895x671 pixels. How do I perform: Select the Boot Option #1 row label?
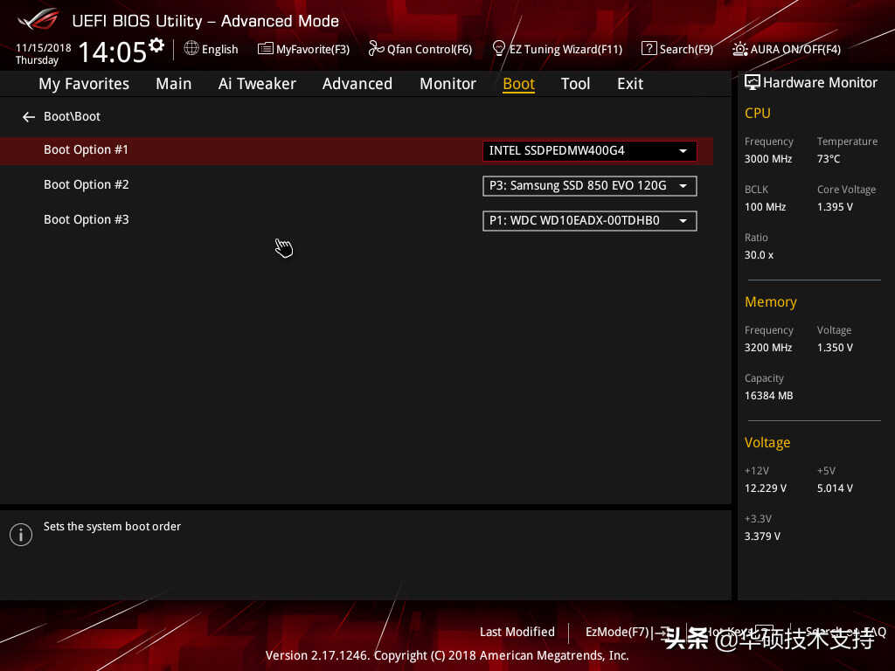[x=87, y=149]
